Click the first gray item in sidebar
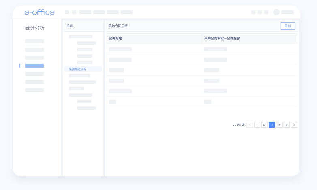The width and height of the screenshot is (317, 190). (x=34, y=41)
